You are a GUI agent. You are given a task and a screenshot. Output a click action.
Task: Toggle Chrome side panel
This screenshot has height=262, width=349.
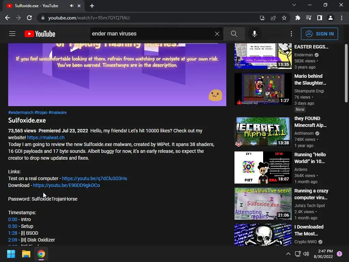pyautogui.click(x=320, y=18)
